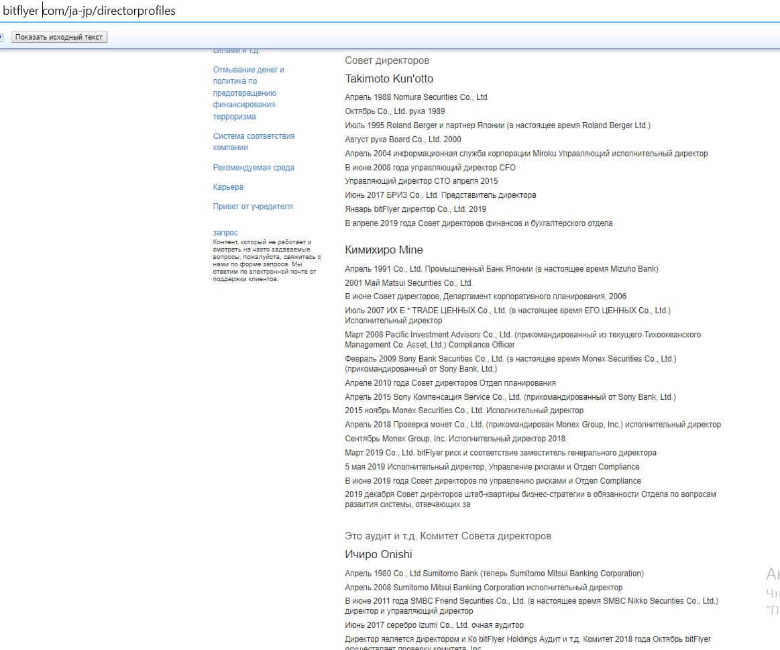Click line 'Апрель 2004 информационная служба корпорации Miroku'

click(526, 154)
